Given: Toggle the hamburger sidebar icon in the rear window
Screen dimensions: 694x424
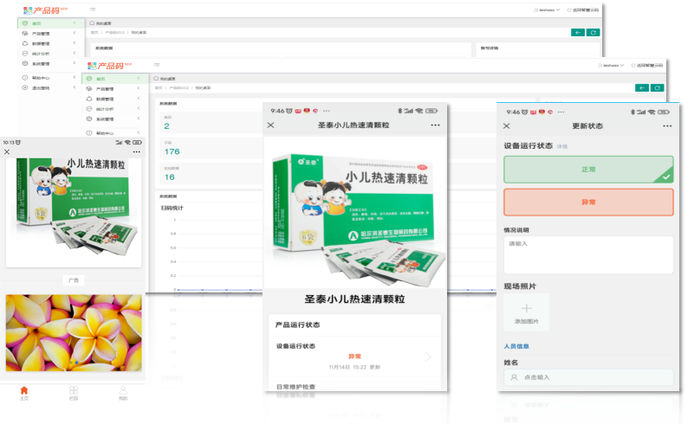Looking at the screenshot, I should pos(89,10).
